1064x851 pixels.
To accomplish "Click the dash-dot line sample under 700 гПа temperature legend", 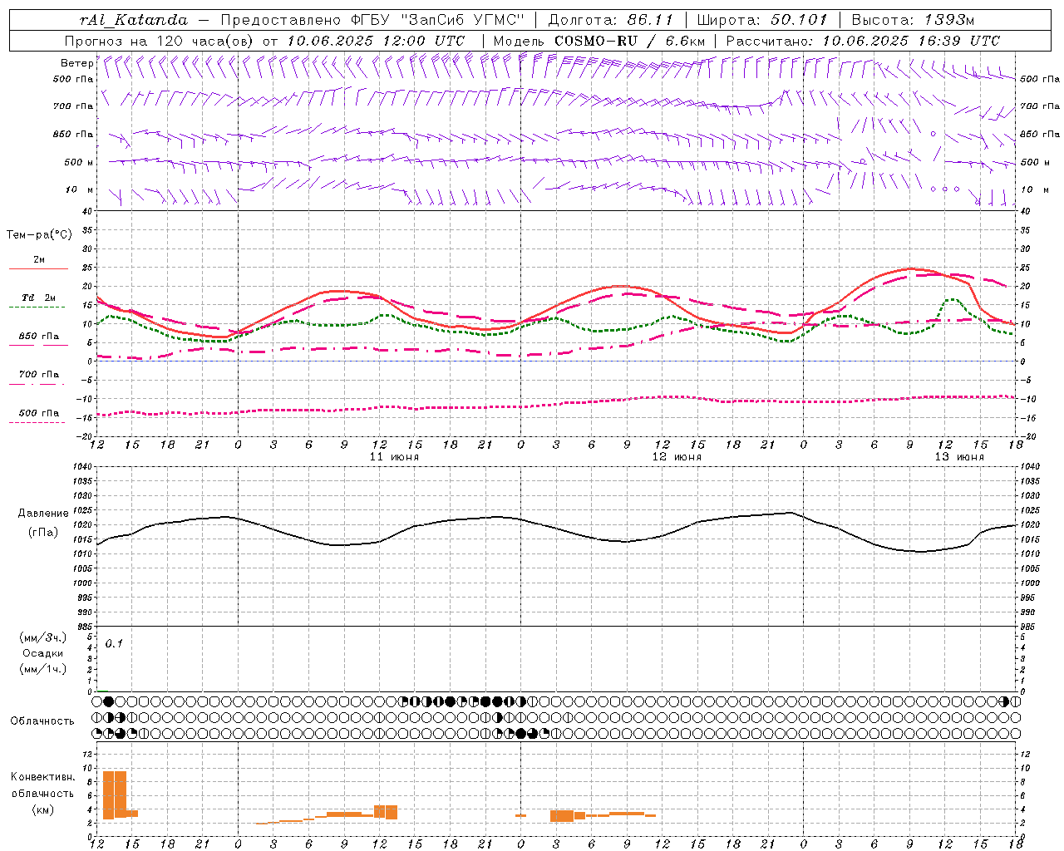I will (x=38, y=384).
